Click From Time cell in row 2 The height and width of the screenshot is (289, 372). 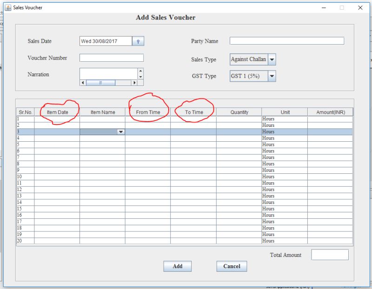(x=148, y=125)
